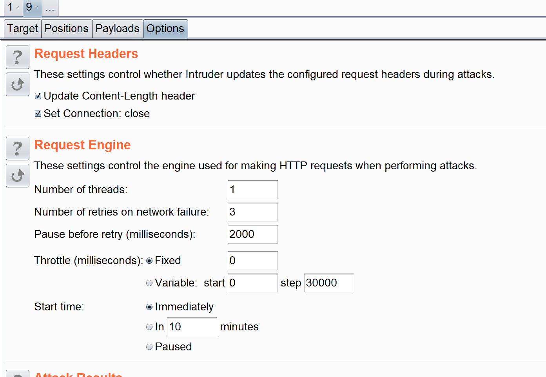Click the Request Engine heading
Viewport: 546px width, 377px height.
[82, 145]
